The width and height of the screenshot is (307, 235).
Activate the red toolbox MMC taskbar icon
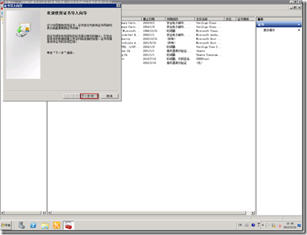pos(68,225)
